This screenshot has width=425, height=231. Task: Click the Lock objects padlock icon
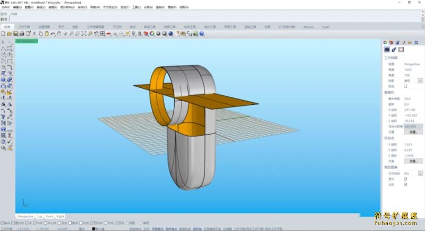pos(140,34)
